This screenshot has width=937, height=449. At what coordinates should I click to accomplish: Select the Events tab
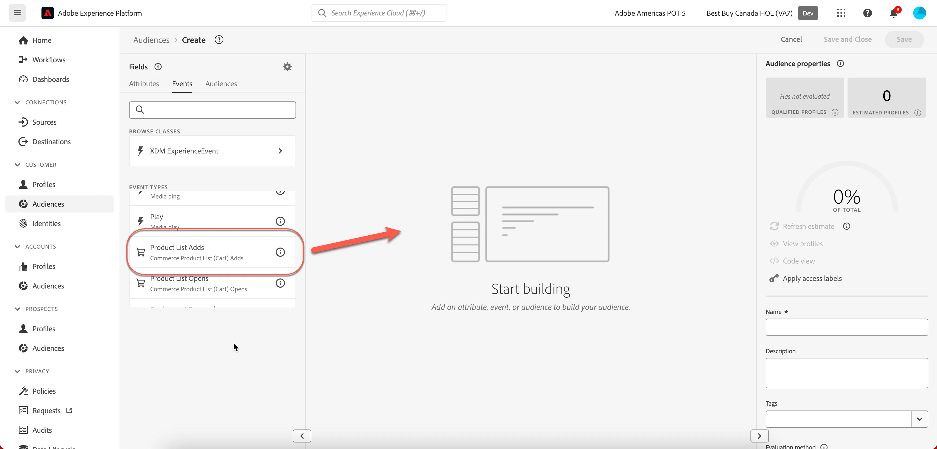(182, 84)
